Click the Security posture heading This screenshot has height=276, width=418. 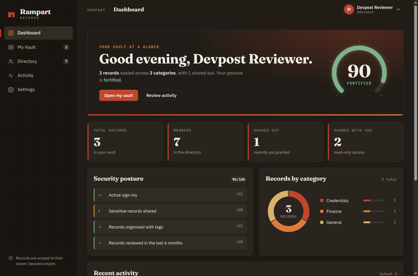[118, 179]
